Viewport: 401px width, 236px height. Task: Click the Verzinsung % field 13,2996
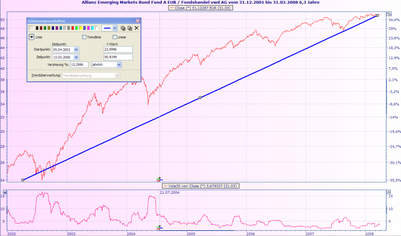(79, 65)
